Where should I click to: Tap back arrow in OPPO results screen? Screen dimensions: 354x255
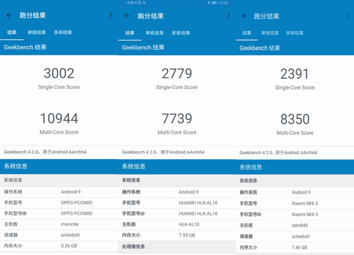[9, 15]
